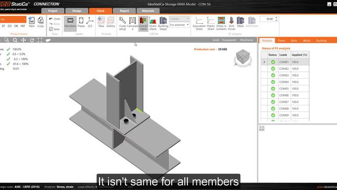Run the Calculate command
The width and height of the screenshot is (337, 190).
pos(132,22)
